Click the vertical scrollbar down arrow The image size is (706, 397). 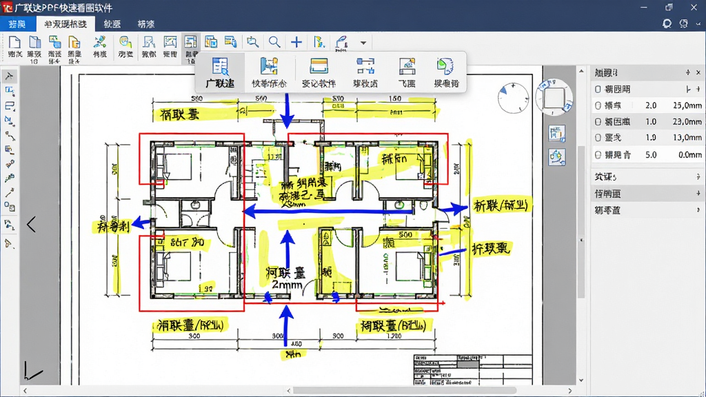pos(581,380)
